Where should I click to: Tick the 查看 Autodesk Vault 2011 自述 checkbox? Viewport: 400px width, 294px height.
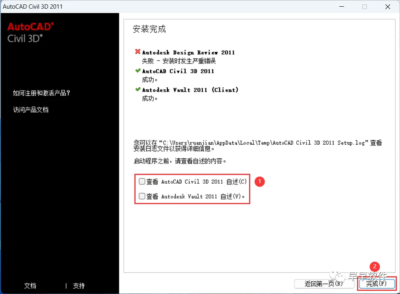point(142,196)
